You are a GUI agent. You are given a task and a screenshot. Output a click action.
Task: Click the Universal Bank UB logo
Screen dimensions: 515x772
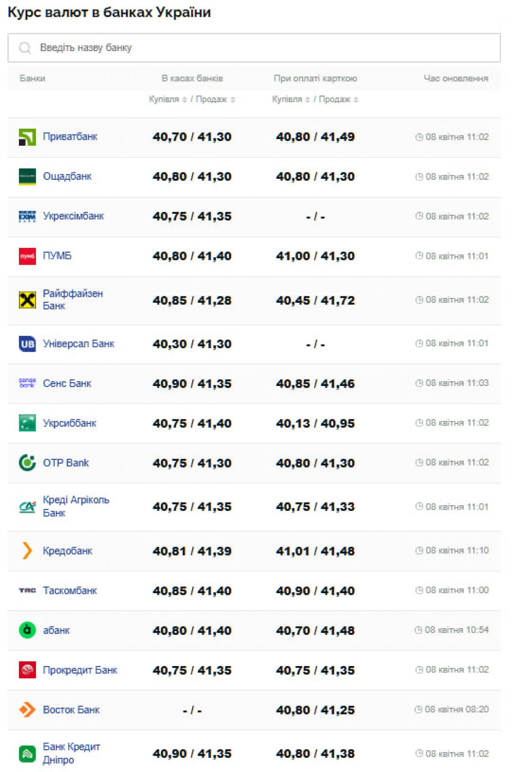point(27,344)
